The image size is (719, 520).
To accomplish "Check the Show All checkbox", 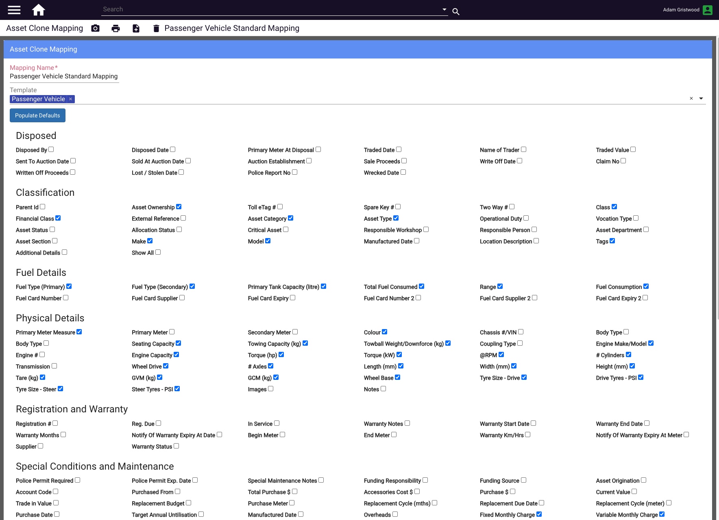I will click(158, 252).
